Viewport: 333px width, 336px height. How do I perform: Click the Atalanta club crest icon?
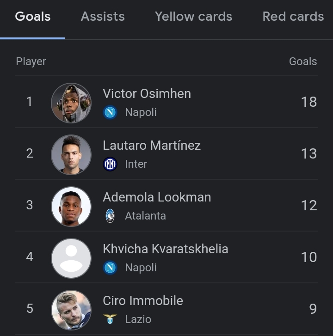click(x=110, y=216)
